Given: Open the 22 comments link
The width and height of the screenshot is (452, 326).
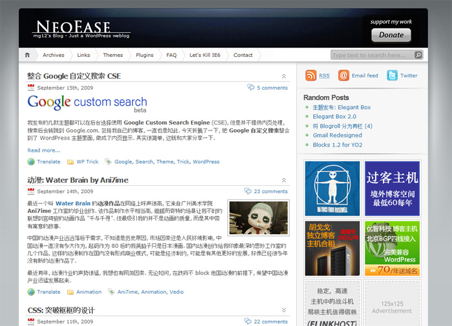Looking at the screenshot, I should pyautogui.click(x=271, y=321).
